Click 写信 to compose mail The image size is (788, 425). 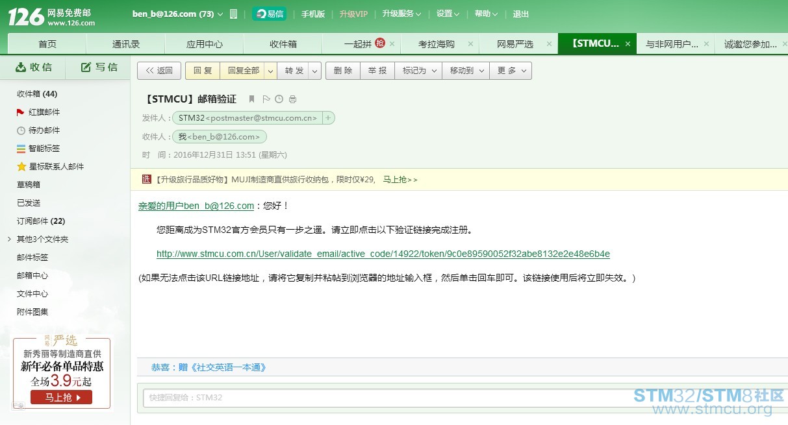point(99,67)
